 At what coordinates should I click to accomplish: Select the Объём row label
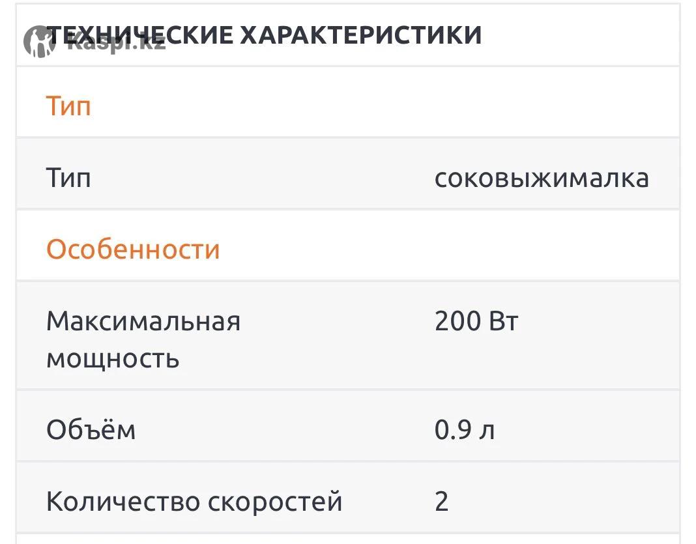(91, 429)
